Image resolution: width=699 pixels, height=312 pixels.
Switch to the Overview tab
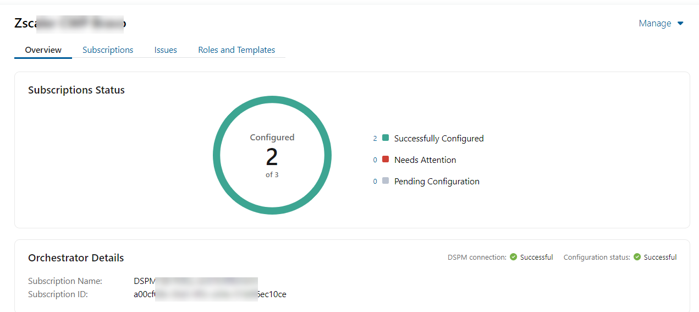(43, 50)
